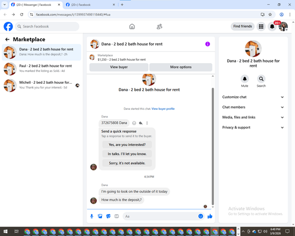
Task: Click the browser address bar URL
Action: pos(73,15)
